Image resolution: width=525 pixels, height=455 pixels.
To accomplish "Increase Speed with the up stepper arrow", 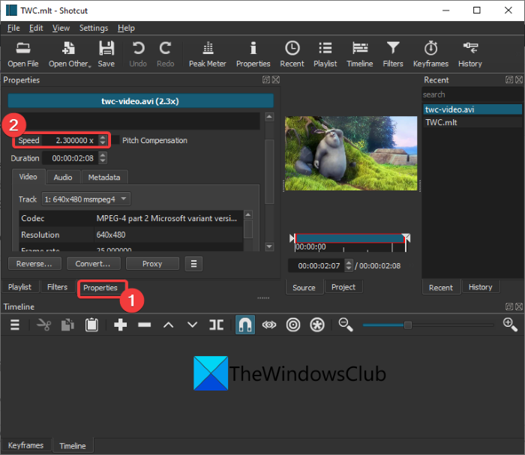I will (x=103, y=137).
